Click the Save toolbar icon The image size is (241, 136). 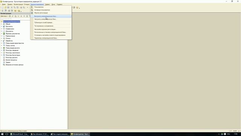[8, 8]
